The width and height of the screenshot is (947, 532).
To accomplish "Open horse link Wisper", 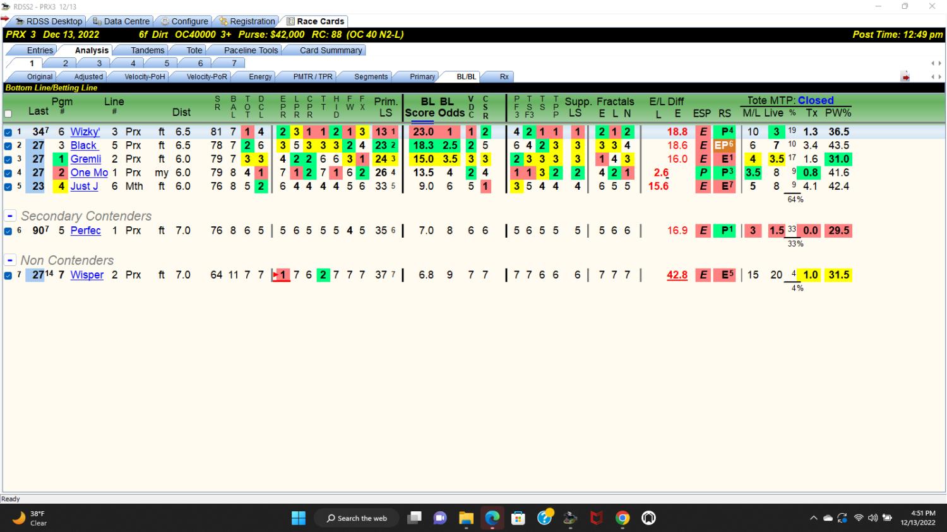I will coord(86,275).
